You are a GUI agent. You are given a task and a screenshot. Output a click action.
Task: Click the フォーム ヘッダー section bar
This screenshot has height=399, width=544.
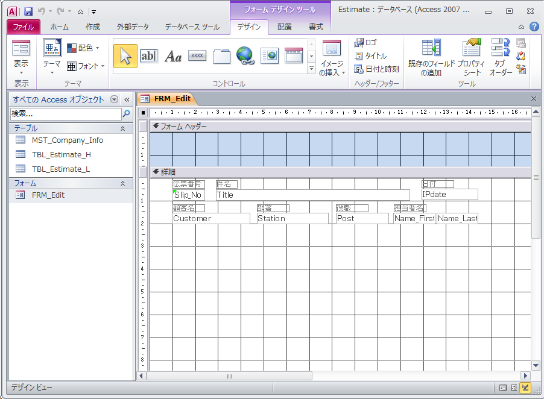340,127
